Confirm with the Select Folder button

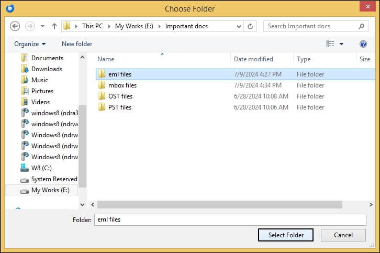pos(286,235)
